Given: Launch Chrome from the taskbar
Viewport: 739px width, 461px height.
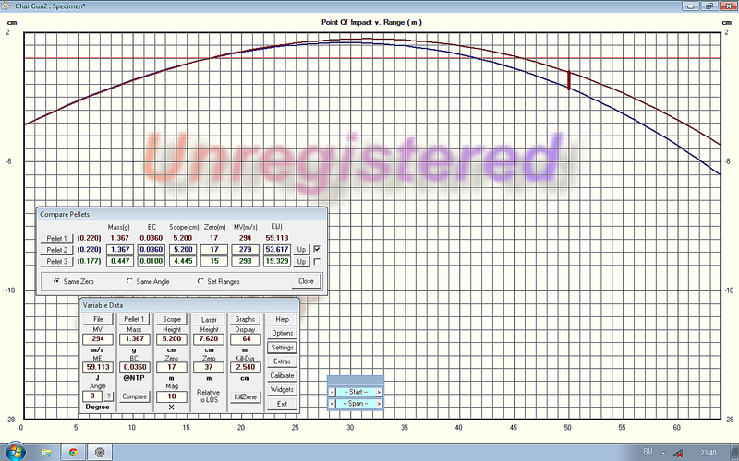Looking at the screenshot, I should point(73,453).
